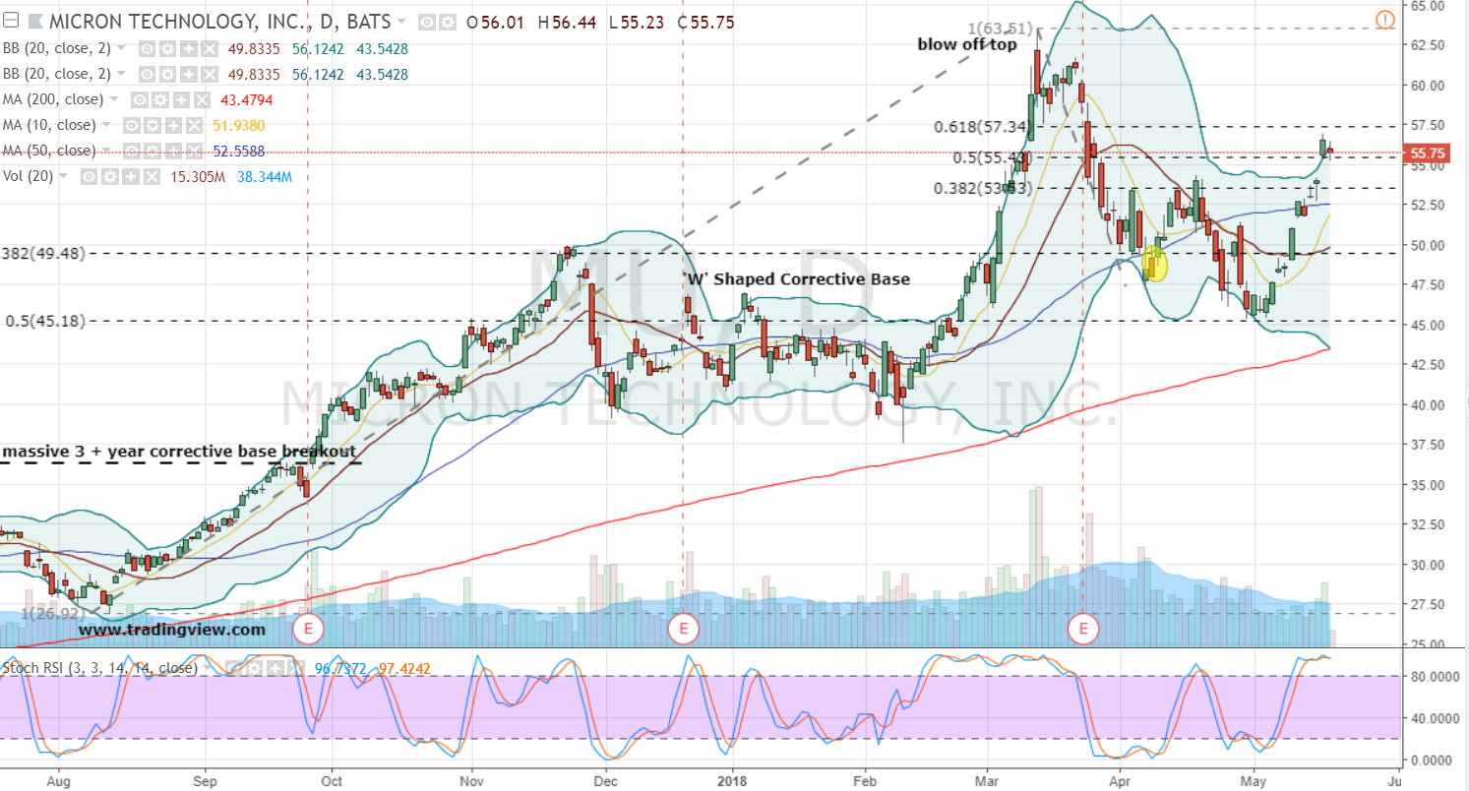Click the flag icon beside Micron Technology title
This screenshot has height=791, width=1469.
[35, 22]
